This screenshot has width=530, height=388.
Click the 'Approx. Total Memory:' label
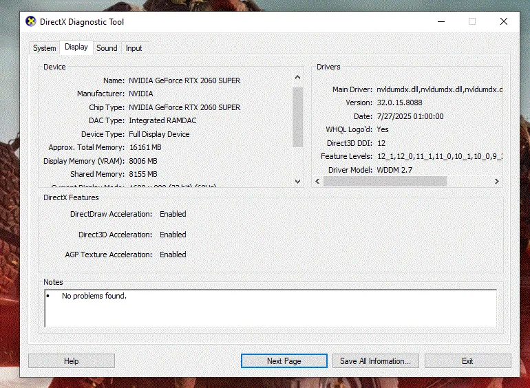pyautogui.click(x=87, y=147)
